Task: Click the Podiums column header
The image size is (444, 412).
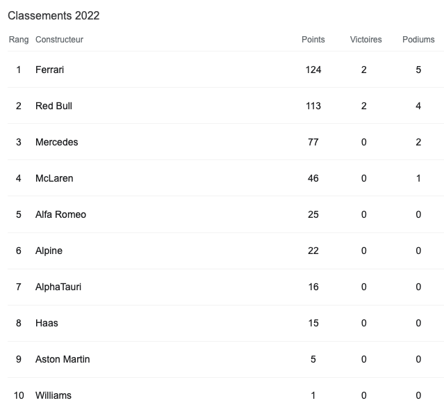Action: (418, 40)
